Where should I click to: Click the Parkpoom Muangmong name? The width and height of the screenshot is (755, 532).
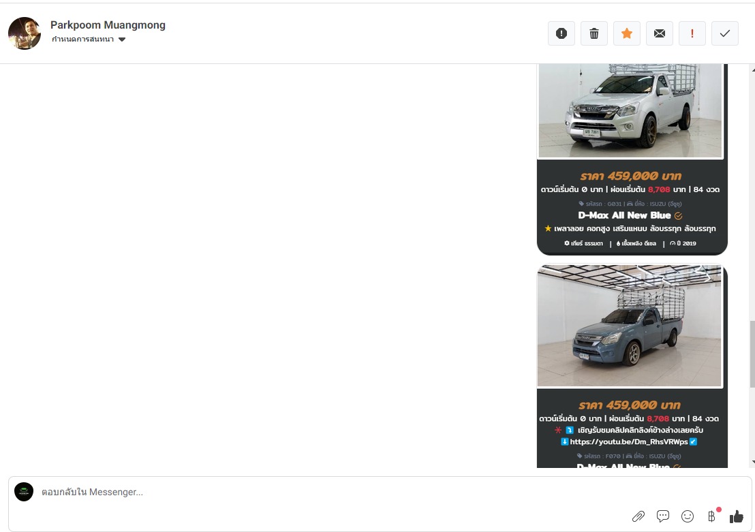108,25
